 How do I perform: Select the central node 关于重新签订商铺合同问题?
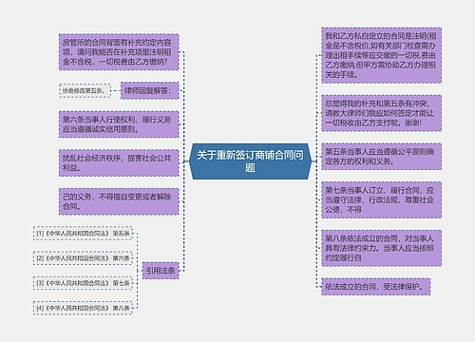[x=250, y=161]
